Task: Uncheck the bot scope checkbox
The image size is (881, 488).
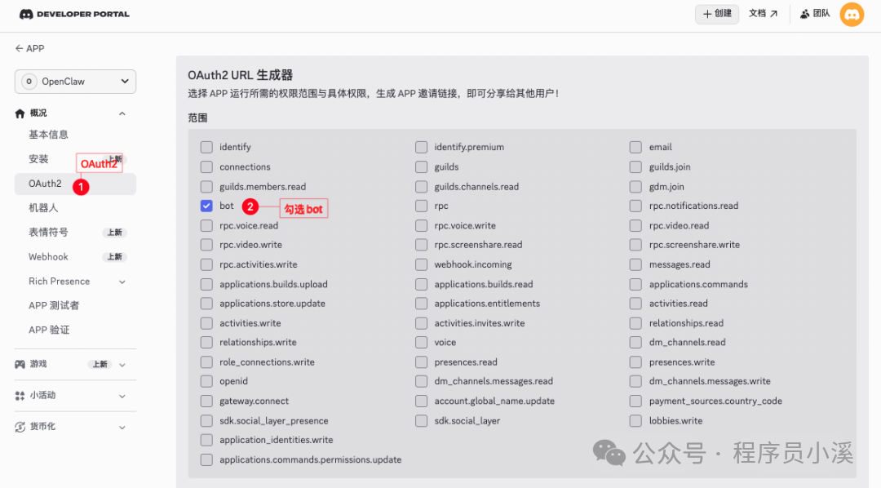Action: (206, 206)
